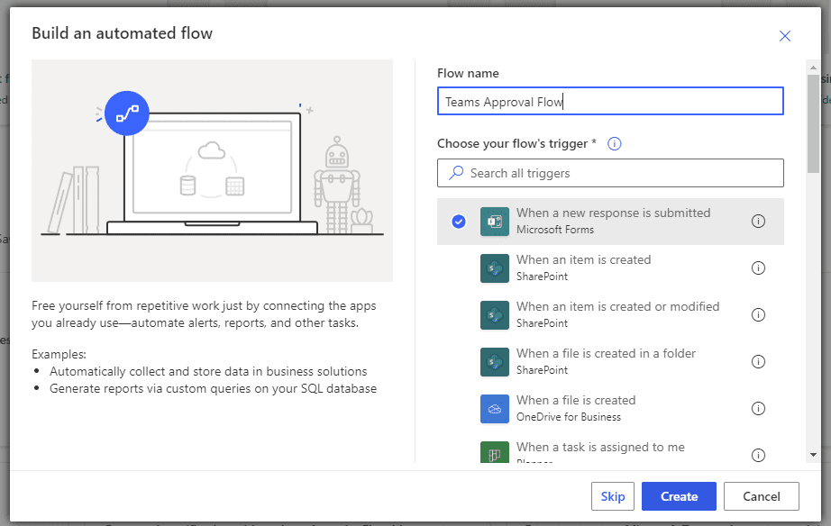
Task: Show info for 'When an item is created'
Action: click(758, 268)
